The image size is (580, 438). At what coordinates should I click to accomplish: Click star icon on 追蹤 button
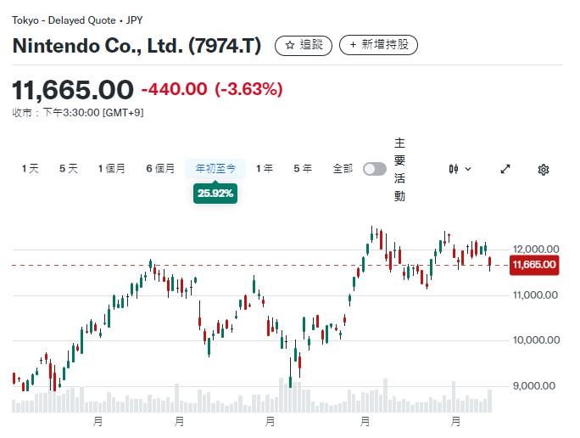tap(290, 45)
